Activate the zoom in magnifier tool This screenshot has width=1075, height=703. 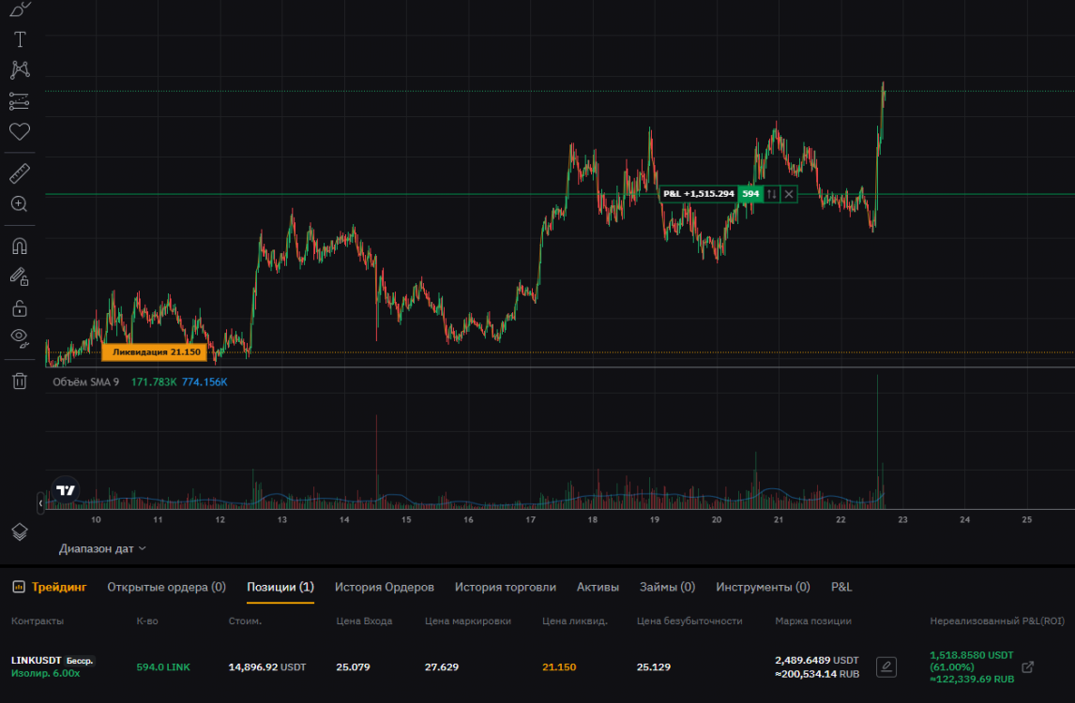click(20, 204)
